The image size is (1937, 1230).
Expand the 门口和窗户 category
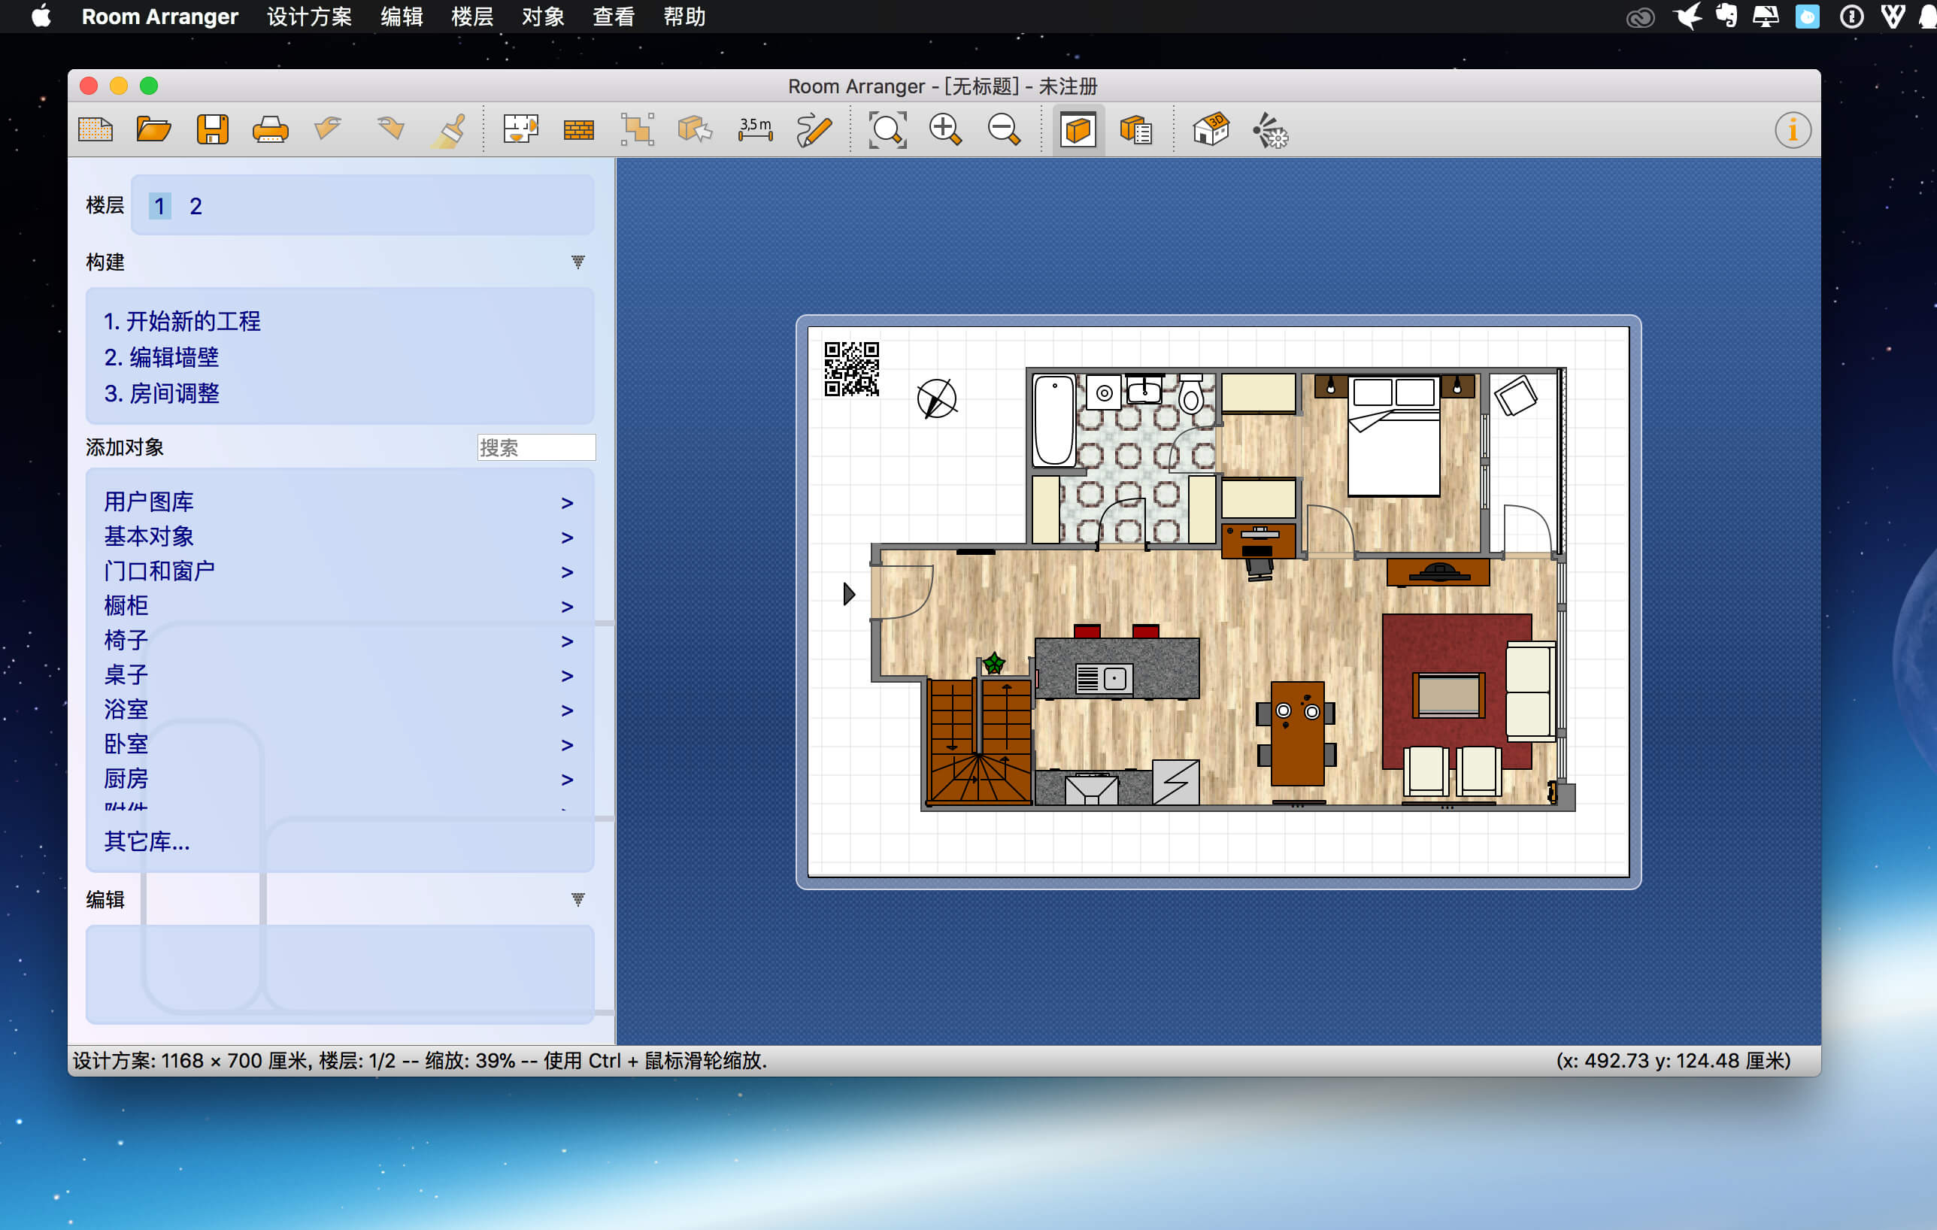(x=338, y=571)
